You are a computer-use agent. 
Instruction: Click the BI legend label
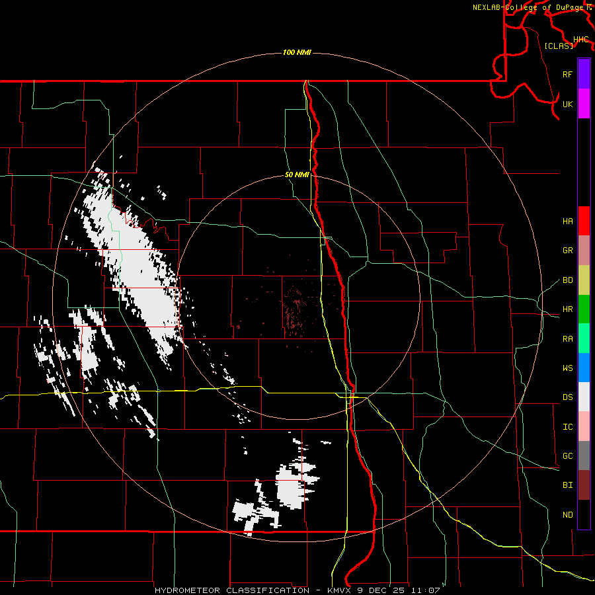[x=568, y=485]
